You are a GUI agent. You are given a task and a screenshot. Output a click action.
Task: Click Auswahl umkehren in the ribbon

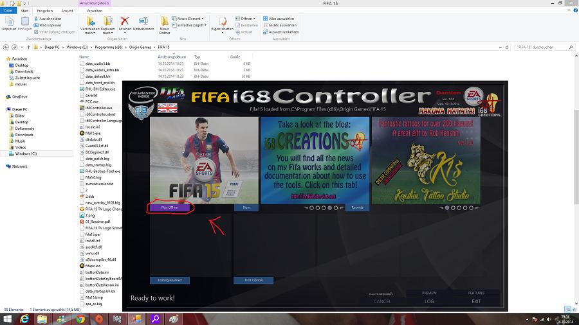click(281, 31)
